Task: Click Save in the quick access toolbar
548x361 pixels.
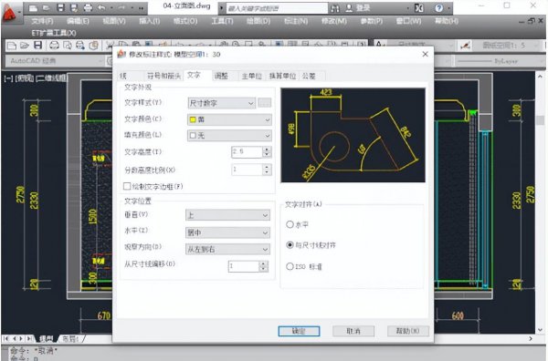Action: pyautogui.click(x=60, y=7)
